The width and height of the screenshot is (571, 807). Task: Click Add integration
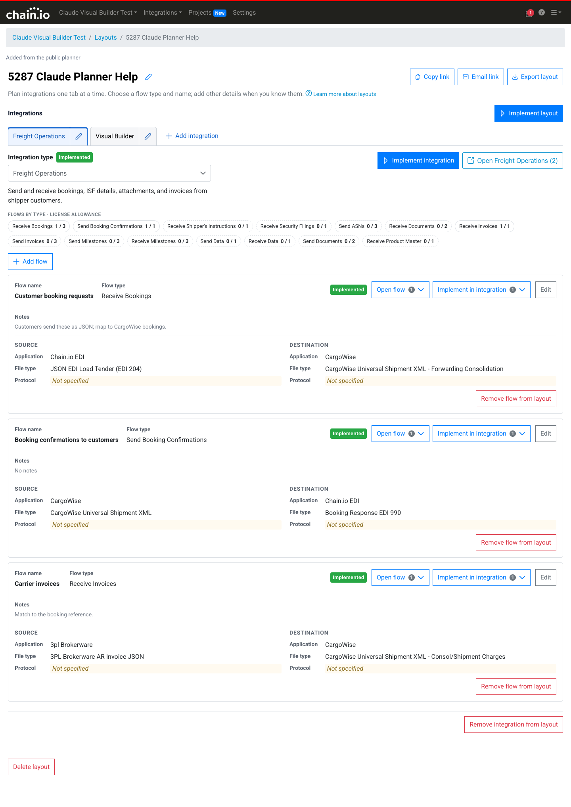(192, 136)
